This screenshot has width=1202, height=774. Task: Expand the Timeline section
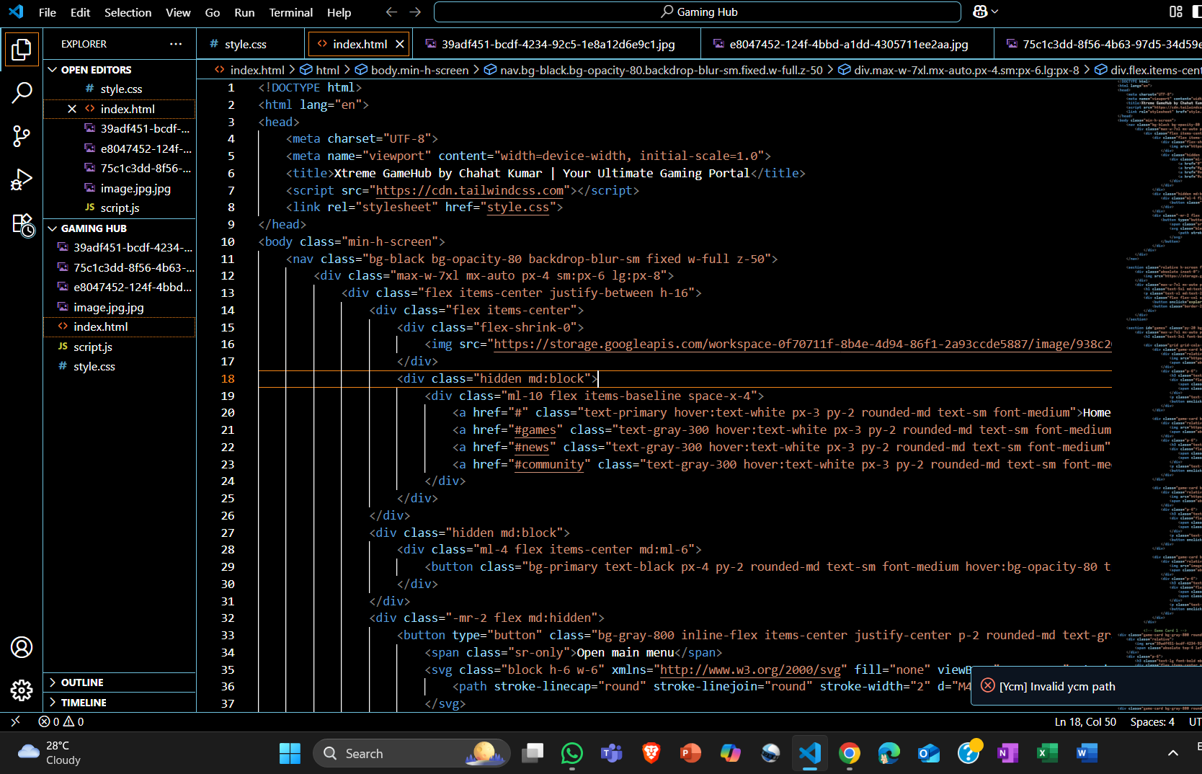click(84, 703)
